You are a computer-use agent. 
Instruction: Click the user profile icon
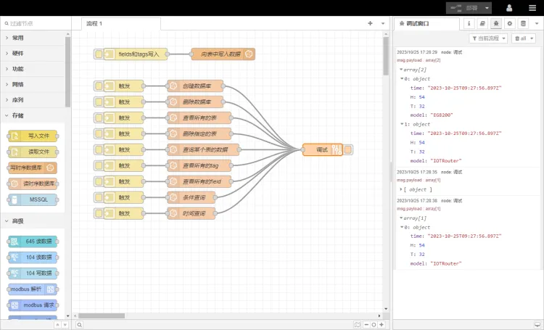tap(509, 8)
